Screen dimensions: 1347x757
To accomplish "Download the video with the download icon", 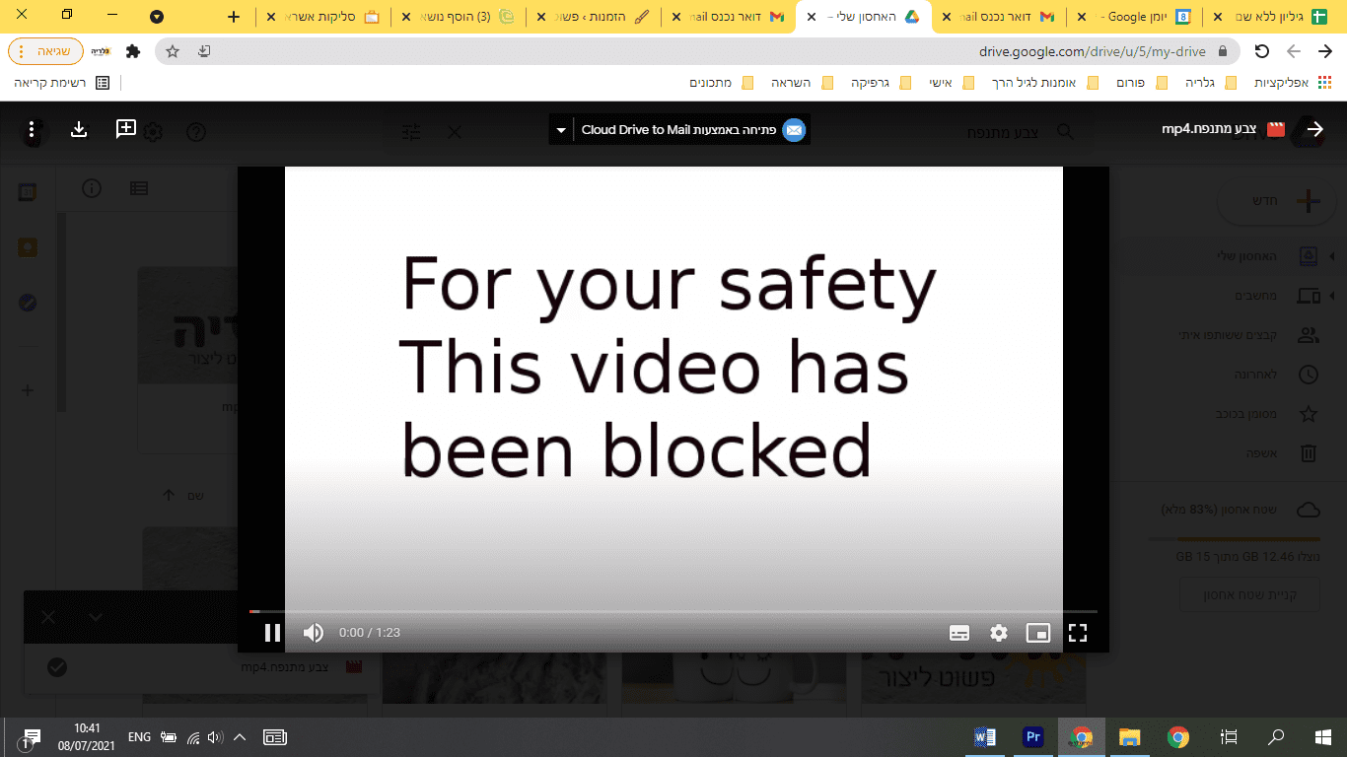I will (80, 129).
